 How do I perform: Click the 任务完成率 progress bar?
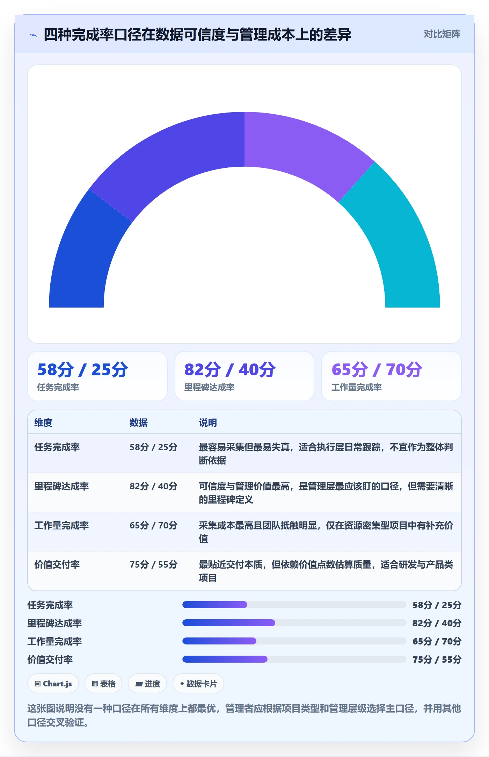tap(294, 605)
